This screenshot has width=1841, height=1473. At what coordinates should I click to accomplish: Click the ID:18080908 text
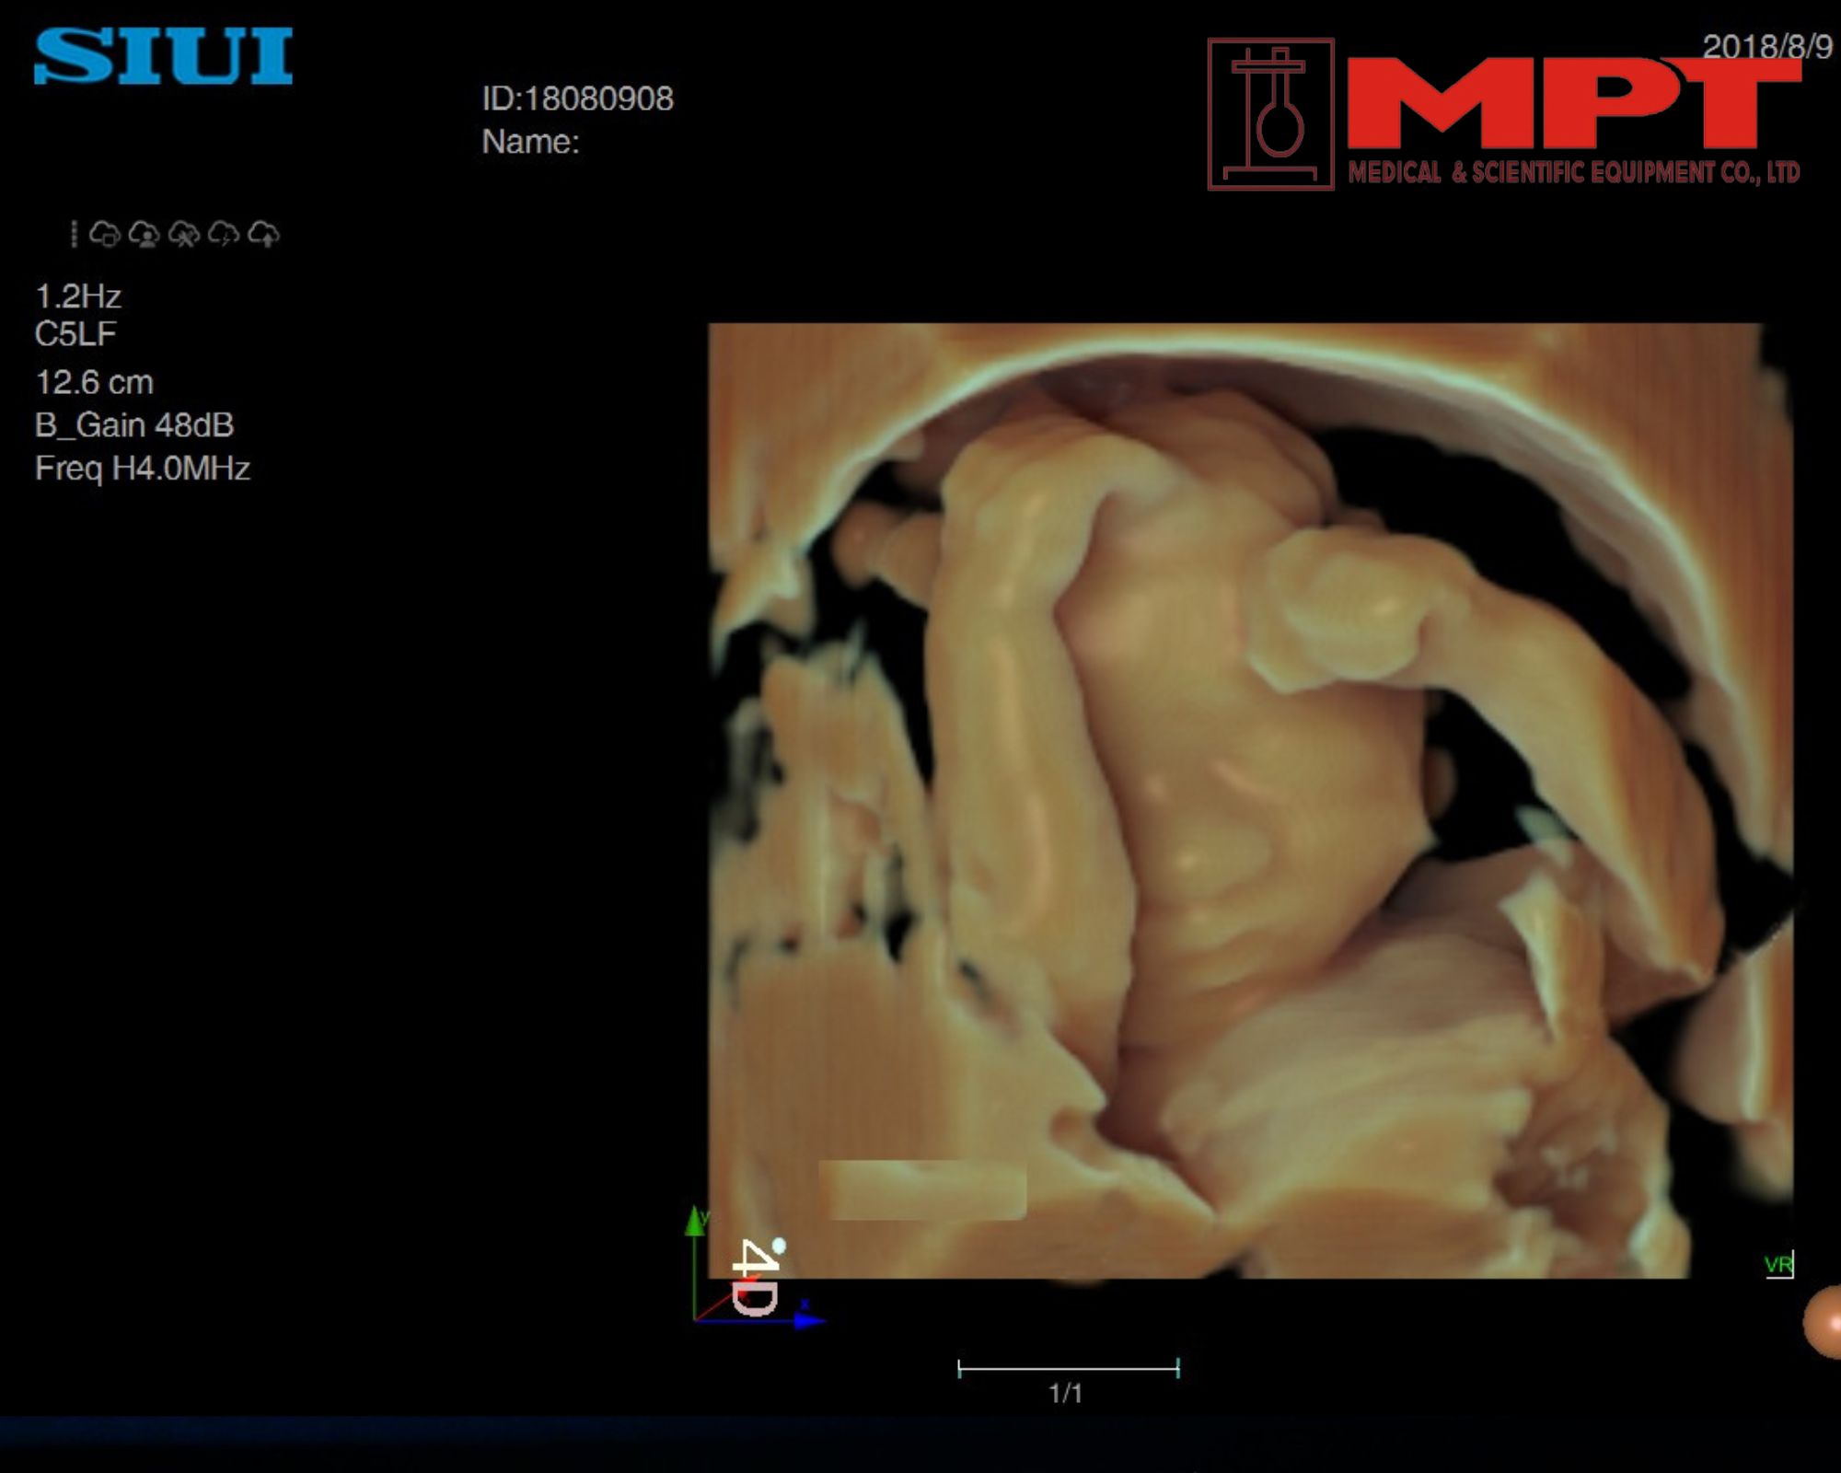click(578, 99)
